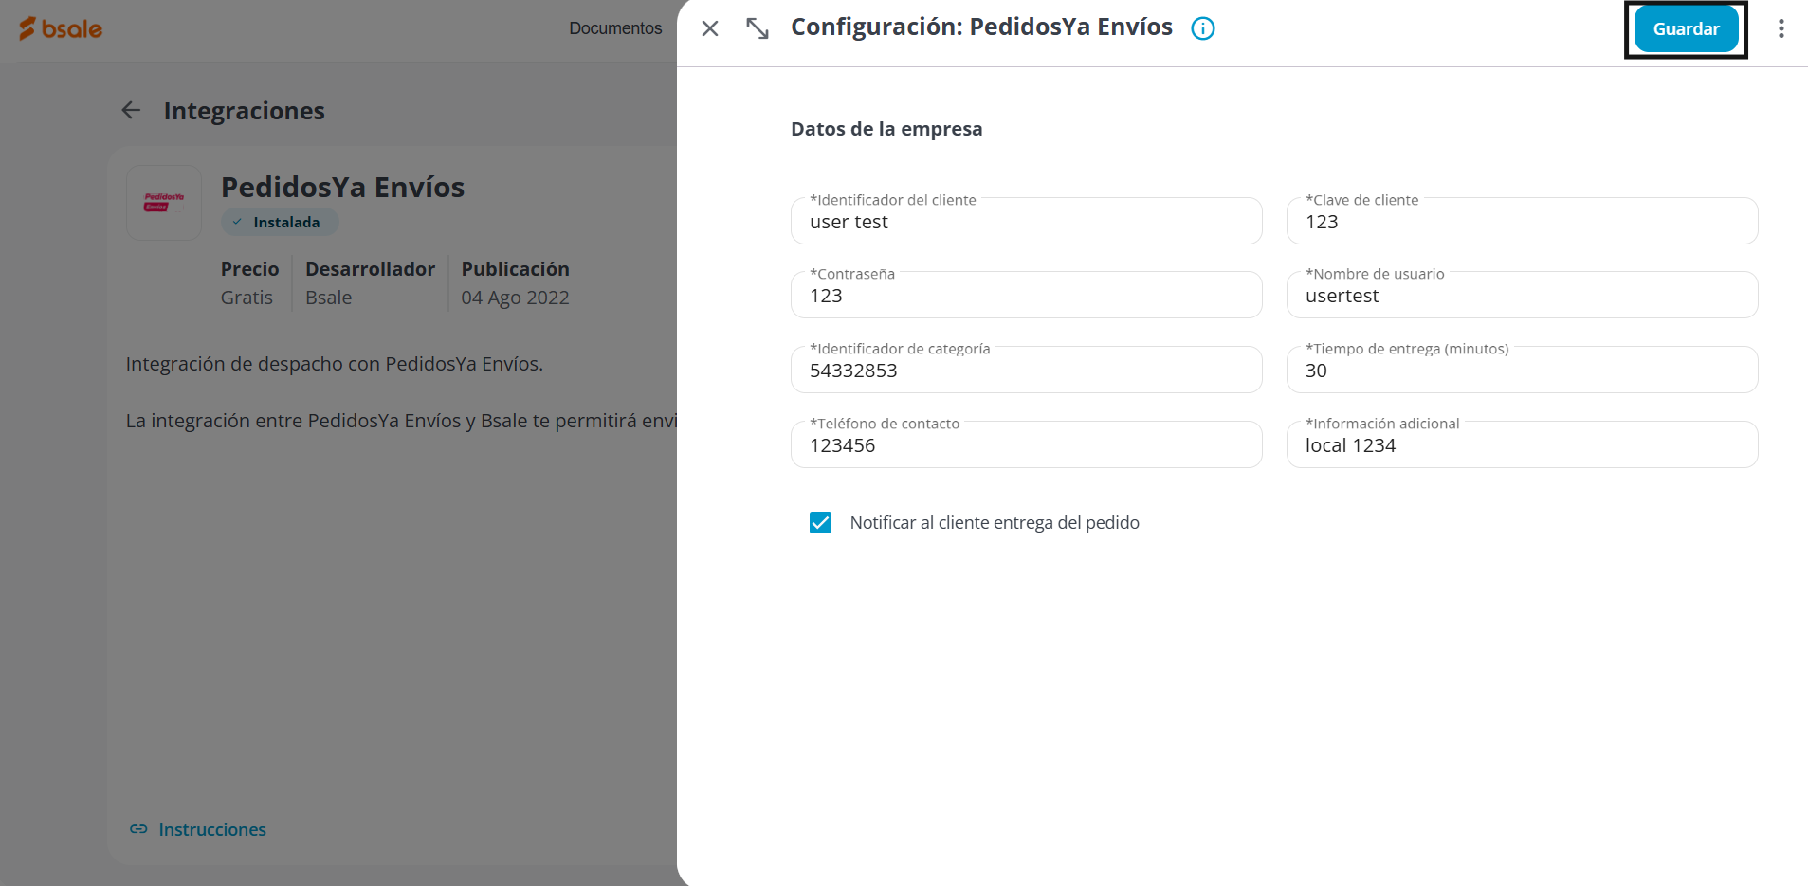Open the info icon next to the title
The height and width of the screenshot is (886, 1808).
click(1203, 28)
